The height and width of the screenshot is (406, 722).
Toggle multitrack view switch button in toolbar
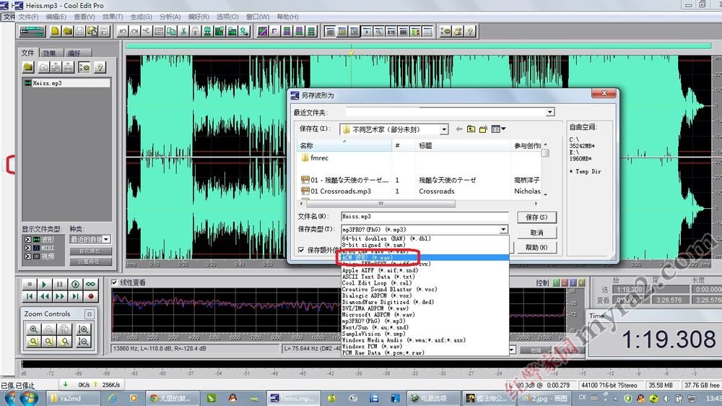pyautogui.click(x=32, y=31)
